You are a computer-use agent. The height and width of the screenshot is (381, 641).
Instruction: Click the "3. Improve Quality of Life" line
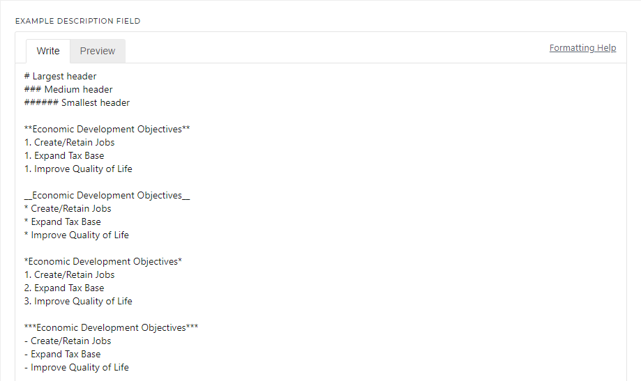78,302
